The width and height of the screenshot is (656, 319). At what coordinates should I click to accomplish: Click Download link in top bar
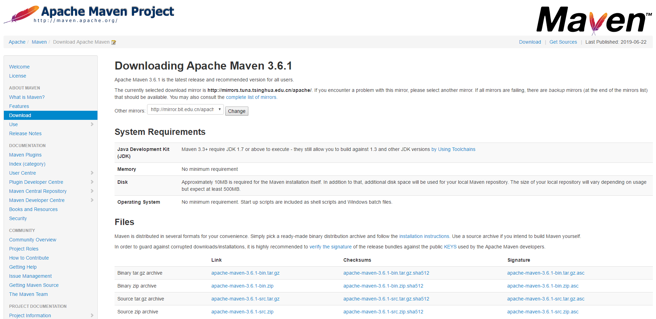click(530, 42)
